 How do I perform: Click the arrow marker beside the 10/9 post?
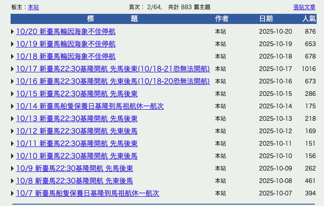(12, 169)
